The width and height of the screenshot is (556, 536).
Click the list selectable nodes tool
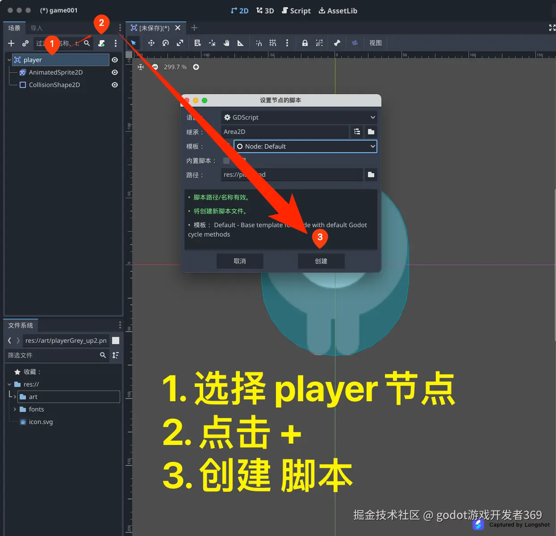[198, 43]
